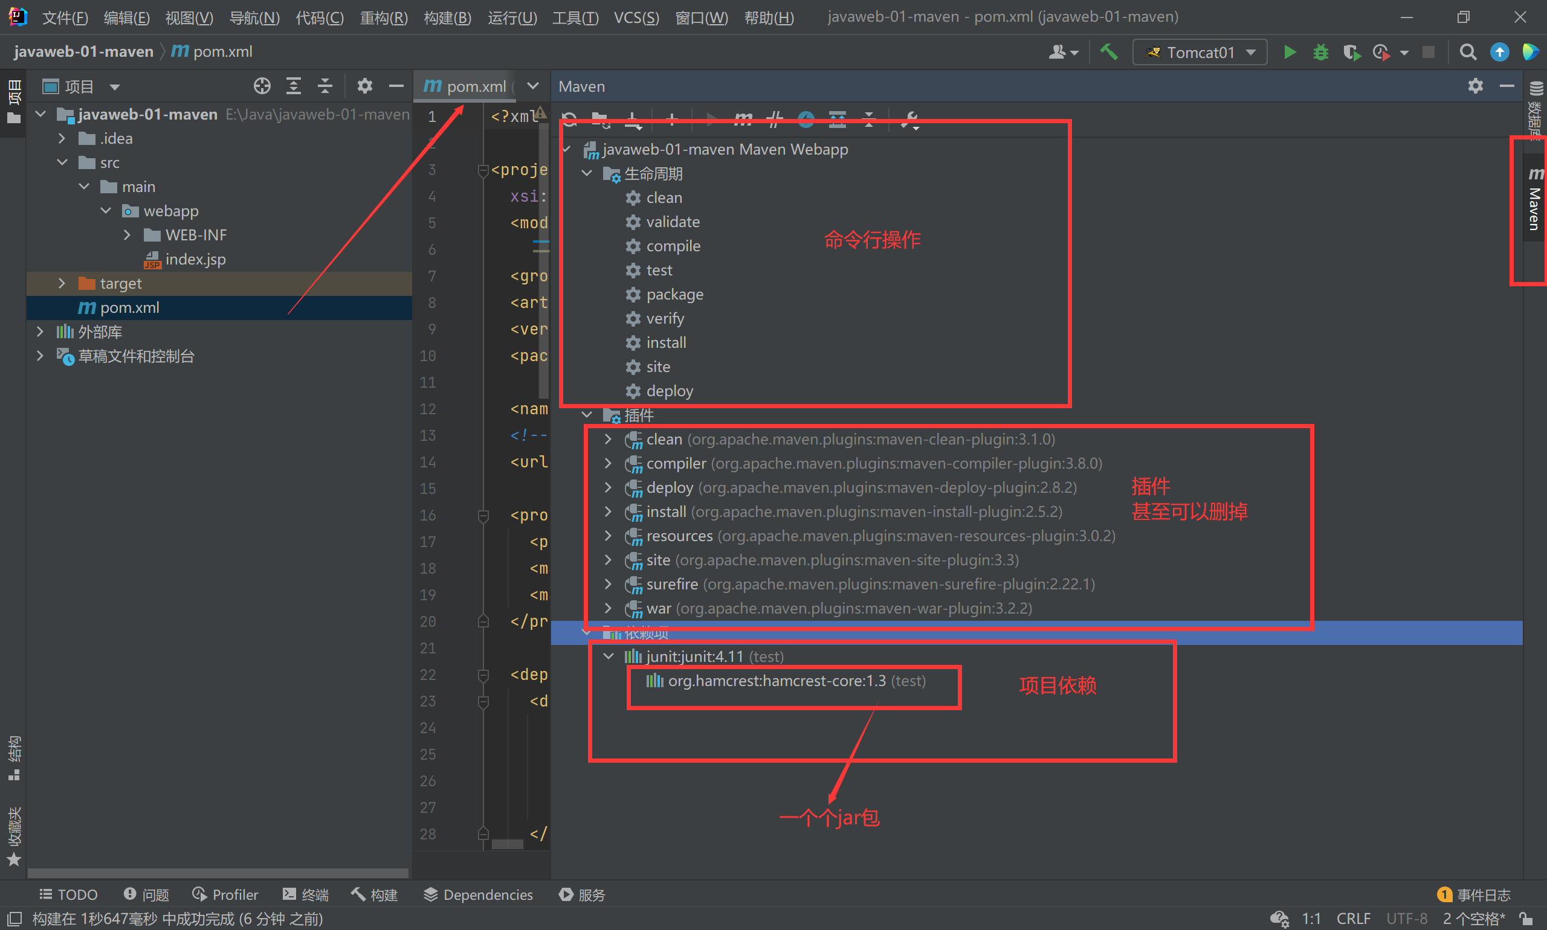The width and height of the screenshot is (1547, 930).
Task: Click CRLF line separator in status bar
Action: 1352,918
